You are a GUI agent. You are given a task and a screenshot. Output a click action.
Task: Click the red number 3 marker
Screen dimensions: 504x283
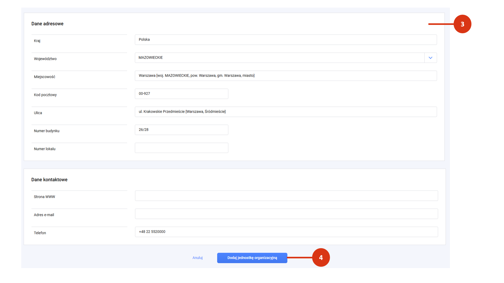[462, 24]
